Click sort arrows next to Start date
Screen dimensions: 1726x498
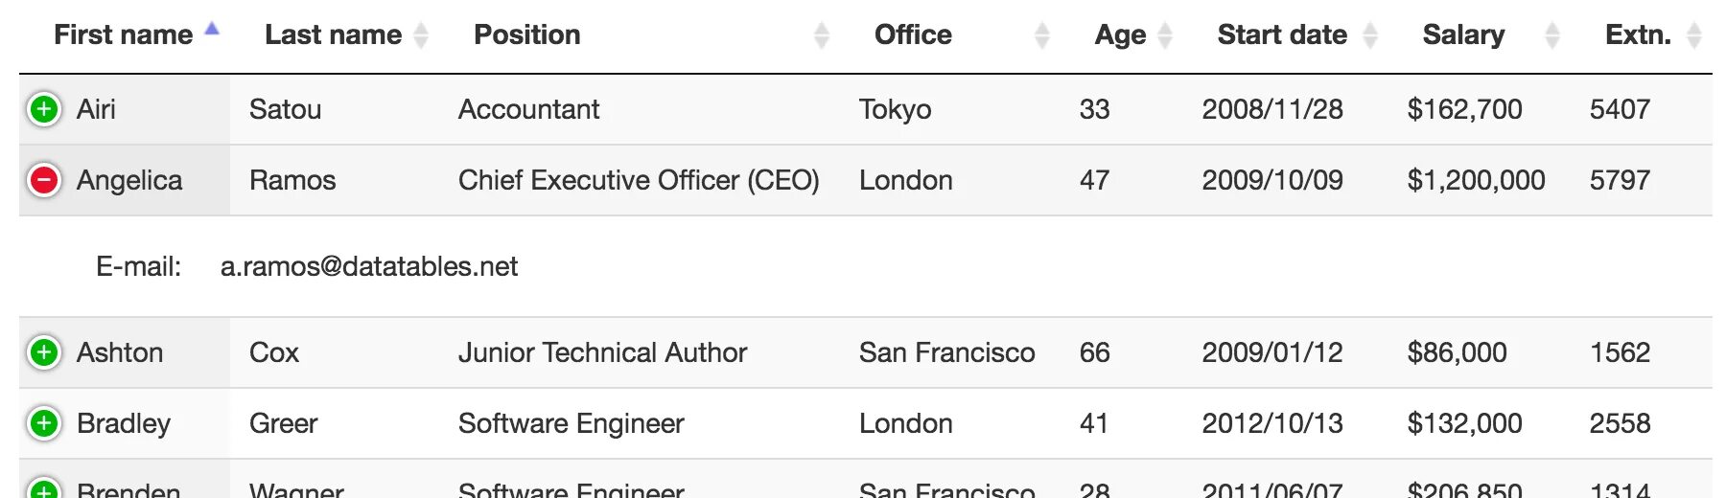pyautogui.click(x=1370, y=35)
